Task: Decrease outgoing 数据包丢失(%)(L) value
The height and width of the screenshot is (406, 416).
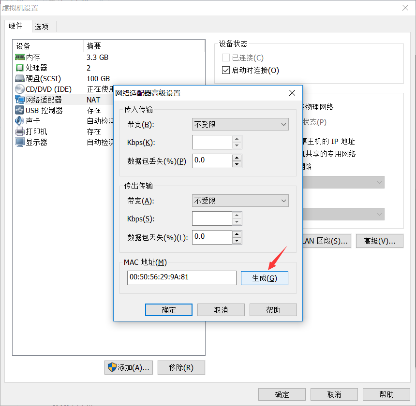Action: (237, 241)
